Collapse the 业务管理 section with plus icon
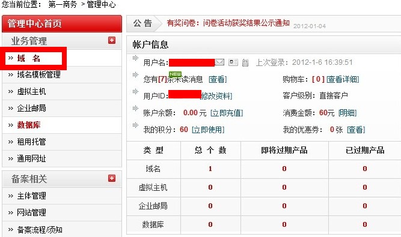 pyautogui.click(x=112, y=40)
